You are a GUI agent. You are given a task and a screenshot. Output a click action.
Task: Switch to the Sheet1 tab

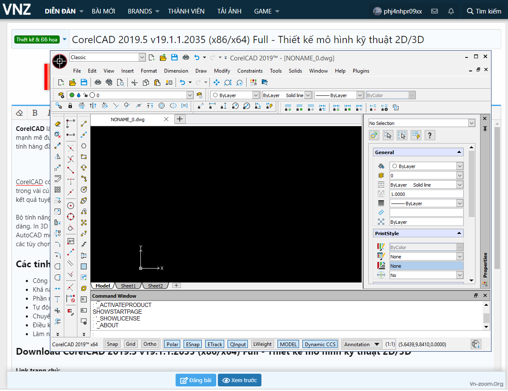point(129,286)
